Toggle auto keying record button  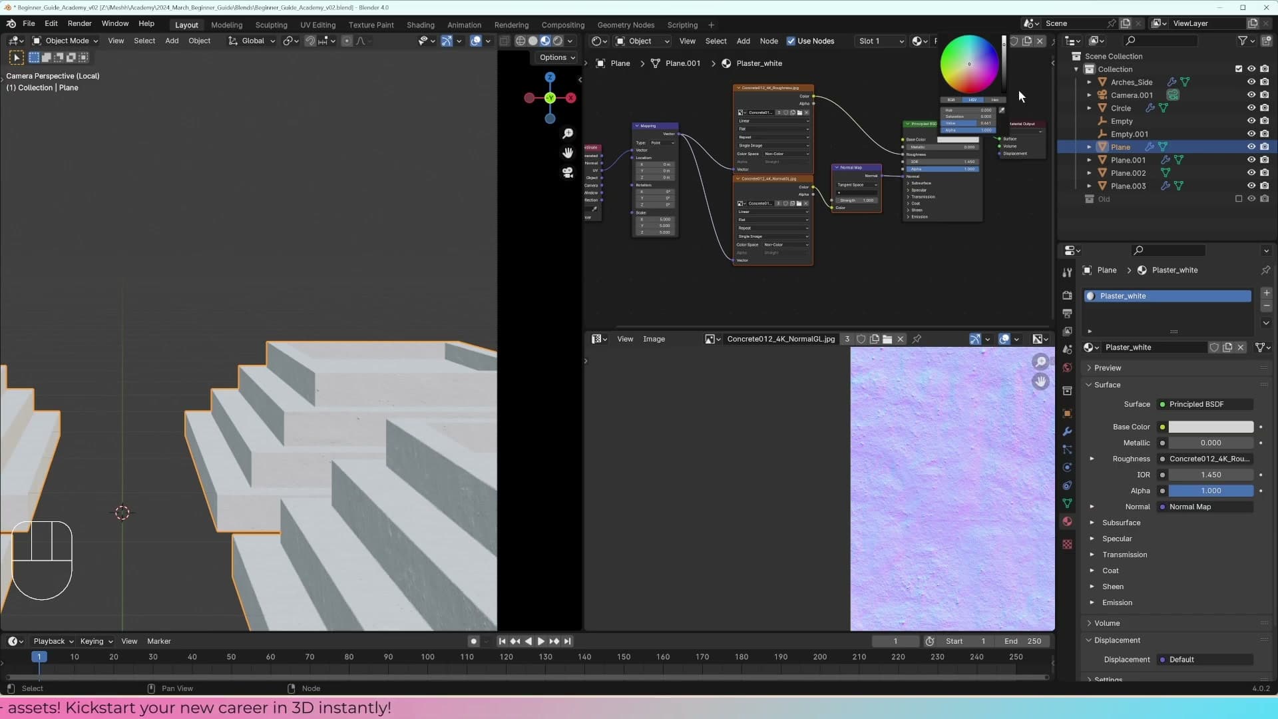473,642
